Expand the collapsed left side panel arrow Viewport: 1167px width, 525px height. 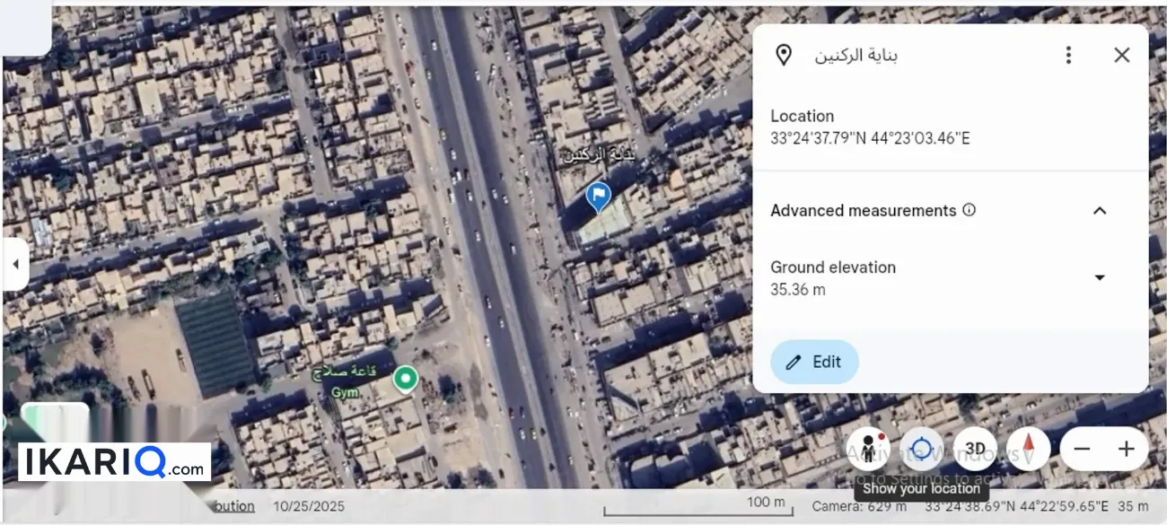[x=15, y=264]
